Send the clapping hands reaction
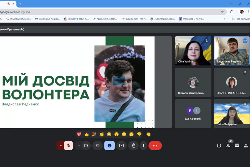250x167 pixels. tap(102, 134)
